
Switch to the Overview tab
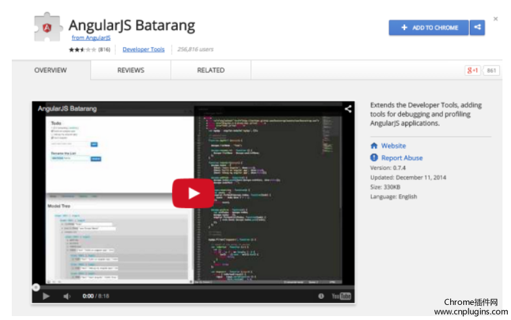point(51,70)
